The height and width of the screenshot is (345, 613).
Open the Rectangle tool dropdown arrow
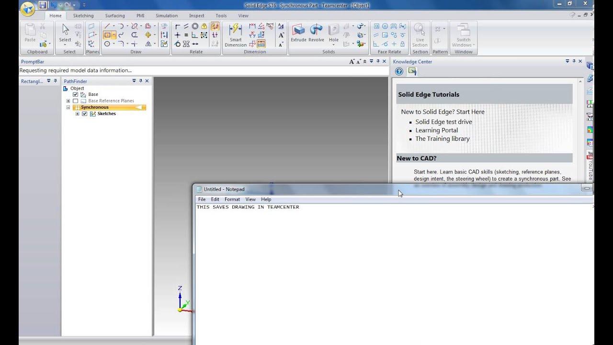click(x=114, y=35)
